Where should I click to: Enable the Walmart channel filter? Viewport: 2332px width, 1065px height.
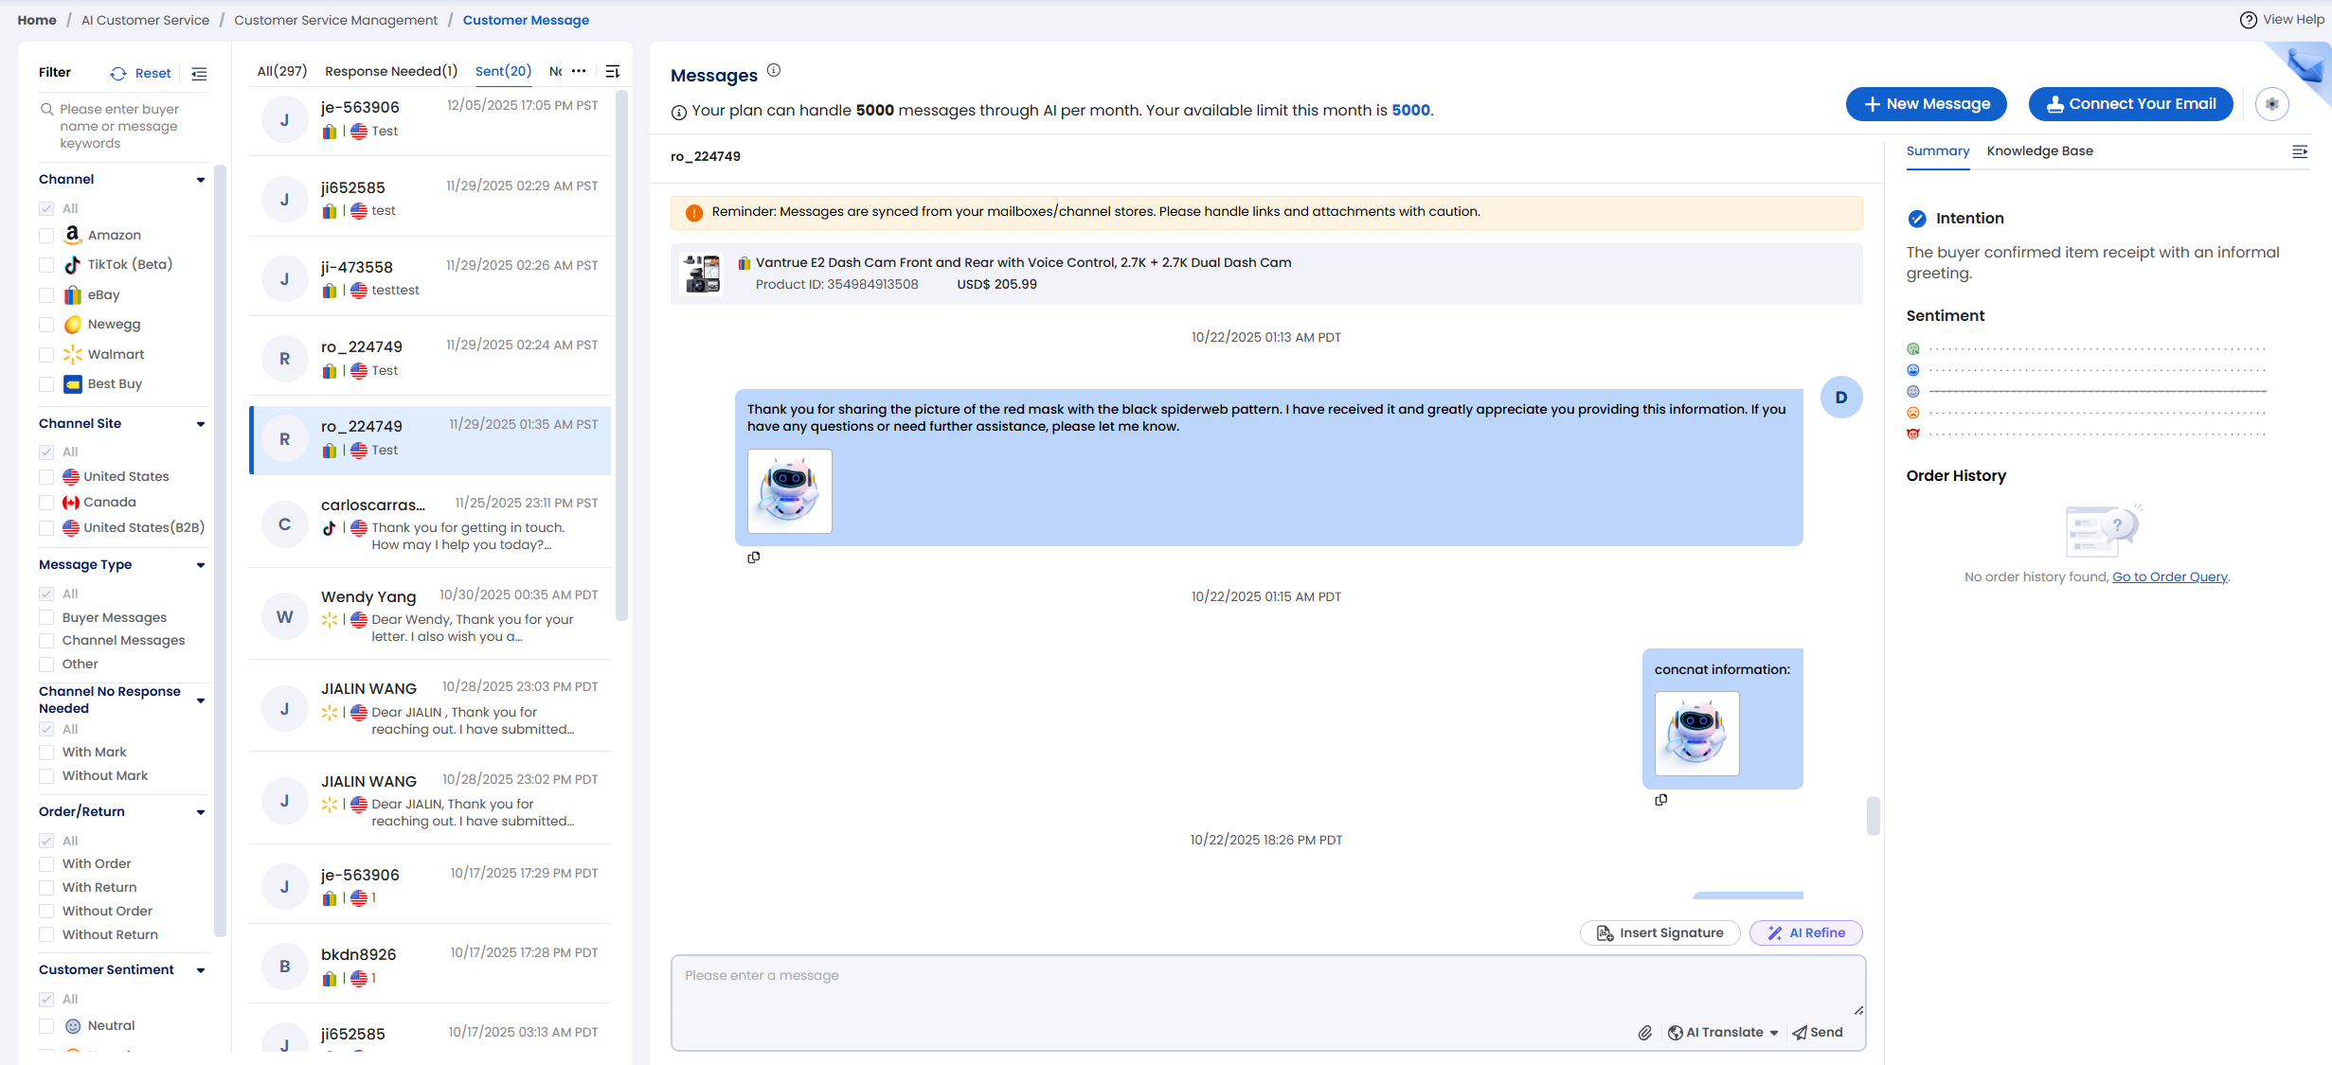46,355
